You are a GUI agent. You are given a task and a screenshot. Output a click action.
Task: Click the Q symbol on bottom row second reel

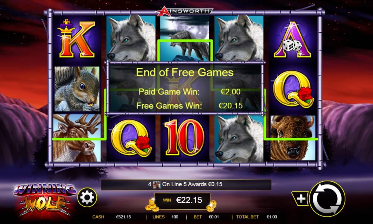coord(131,138)
